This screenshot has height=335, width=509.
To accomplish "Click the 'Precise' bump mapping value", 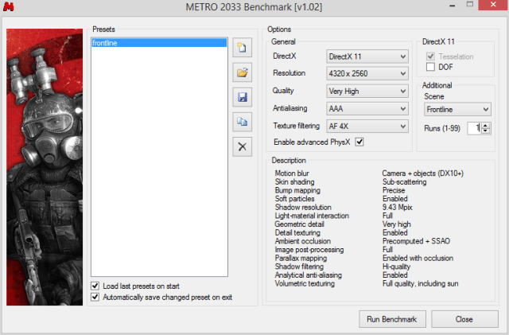I will (394, 190).
